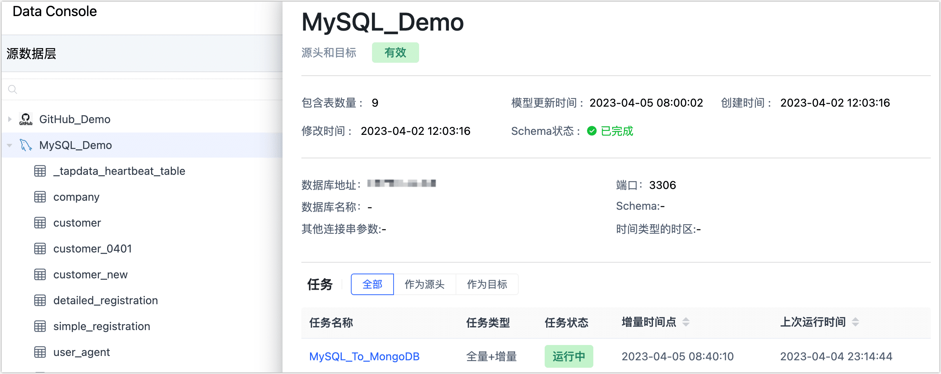Viewport: 941px width, 374px height.
Task: Click the 运行中 task status badge
Action: pos(569,356)
